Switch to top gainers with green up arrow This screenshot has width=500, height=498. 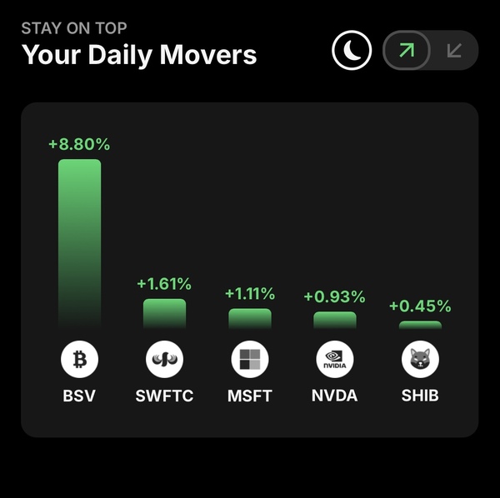click(407, 50)
